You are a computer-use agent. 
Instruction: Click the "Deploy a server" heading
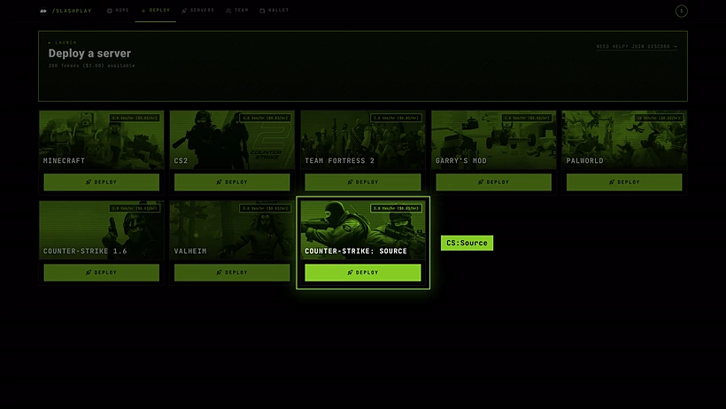click(x=89, y=53)
